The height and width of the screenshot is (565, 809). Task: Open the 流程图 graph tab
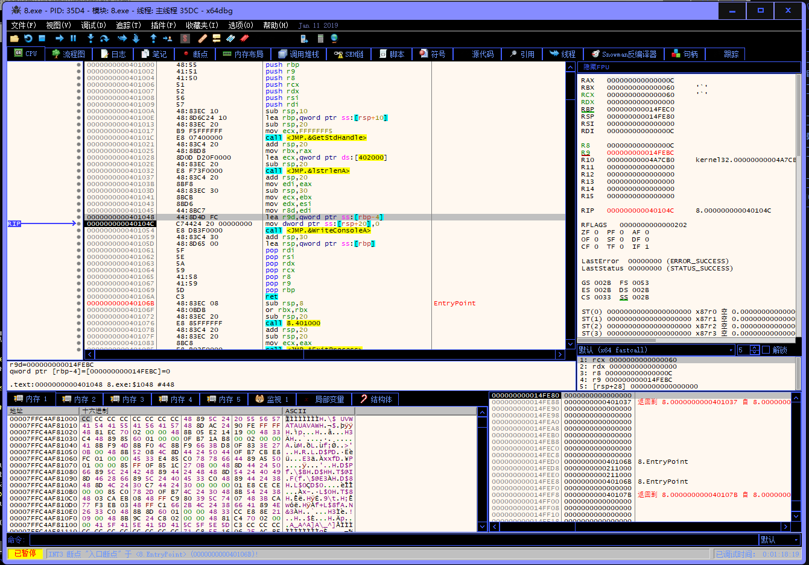tap(68, 54)
